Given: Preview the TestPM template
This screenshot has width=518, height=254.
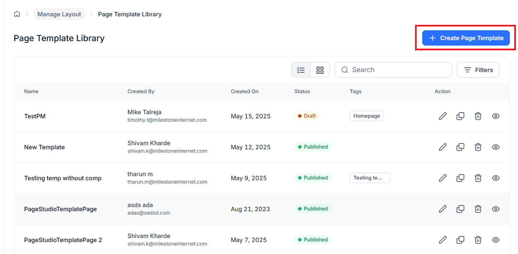Looking at the screenshot, I should pyautogui.click(x=496, y=116).
